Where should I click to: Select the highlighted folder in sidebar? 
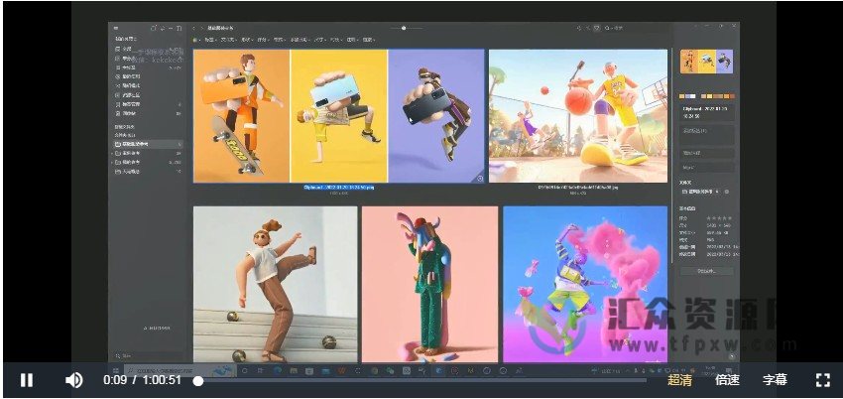click(148, 145)
